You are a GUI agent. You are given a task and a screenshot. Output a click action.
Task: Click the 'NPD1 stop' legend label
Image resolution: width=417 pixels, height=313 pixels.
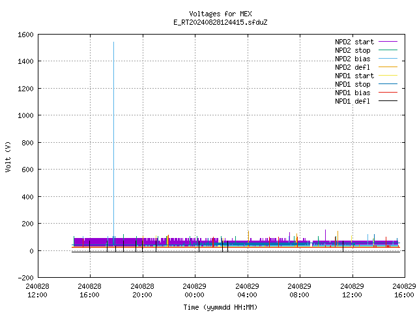coord(352,84)
